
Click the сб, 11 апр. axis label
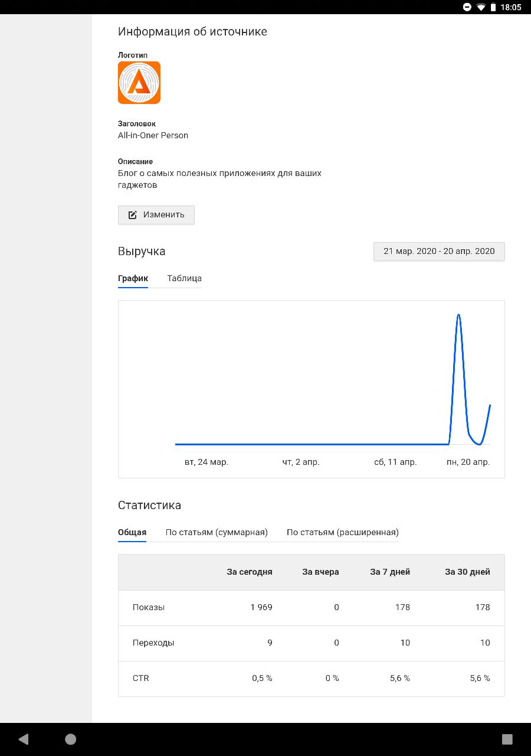coord(395,462)
